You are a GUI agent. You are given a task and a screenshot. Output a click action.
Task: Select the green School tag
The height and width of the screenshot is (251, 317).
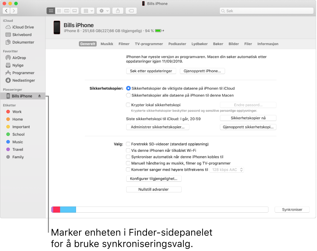23,134
